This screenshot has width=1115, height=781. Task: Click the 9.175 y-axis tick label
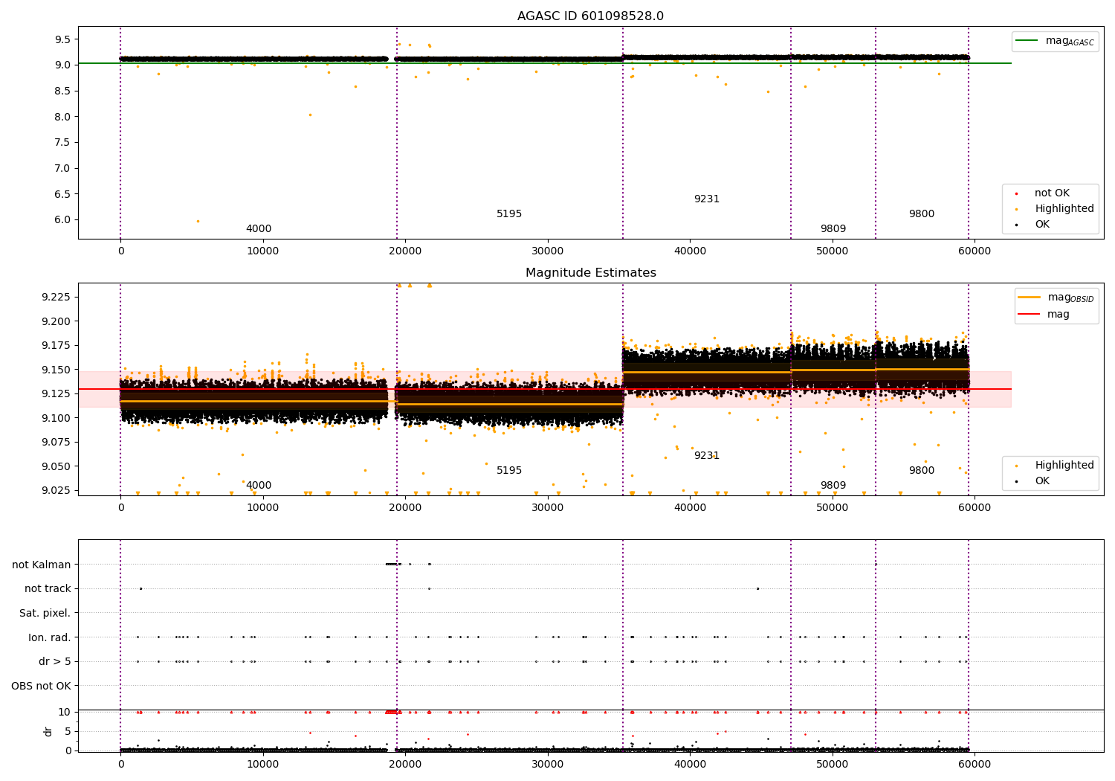[x=56, y=346]
